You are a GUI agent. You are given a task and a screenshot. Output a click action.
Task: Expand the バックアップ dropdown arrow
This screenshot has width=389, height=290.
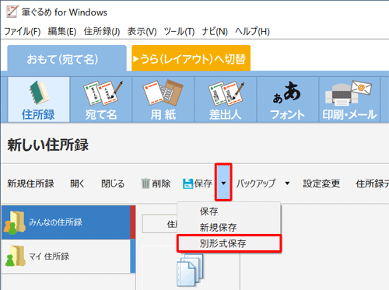coord(287,183)
